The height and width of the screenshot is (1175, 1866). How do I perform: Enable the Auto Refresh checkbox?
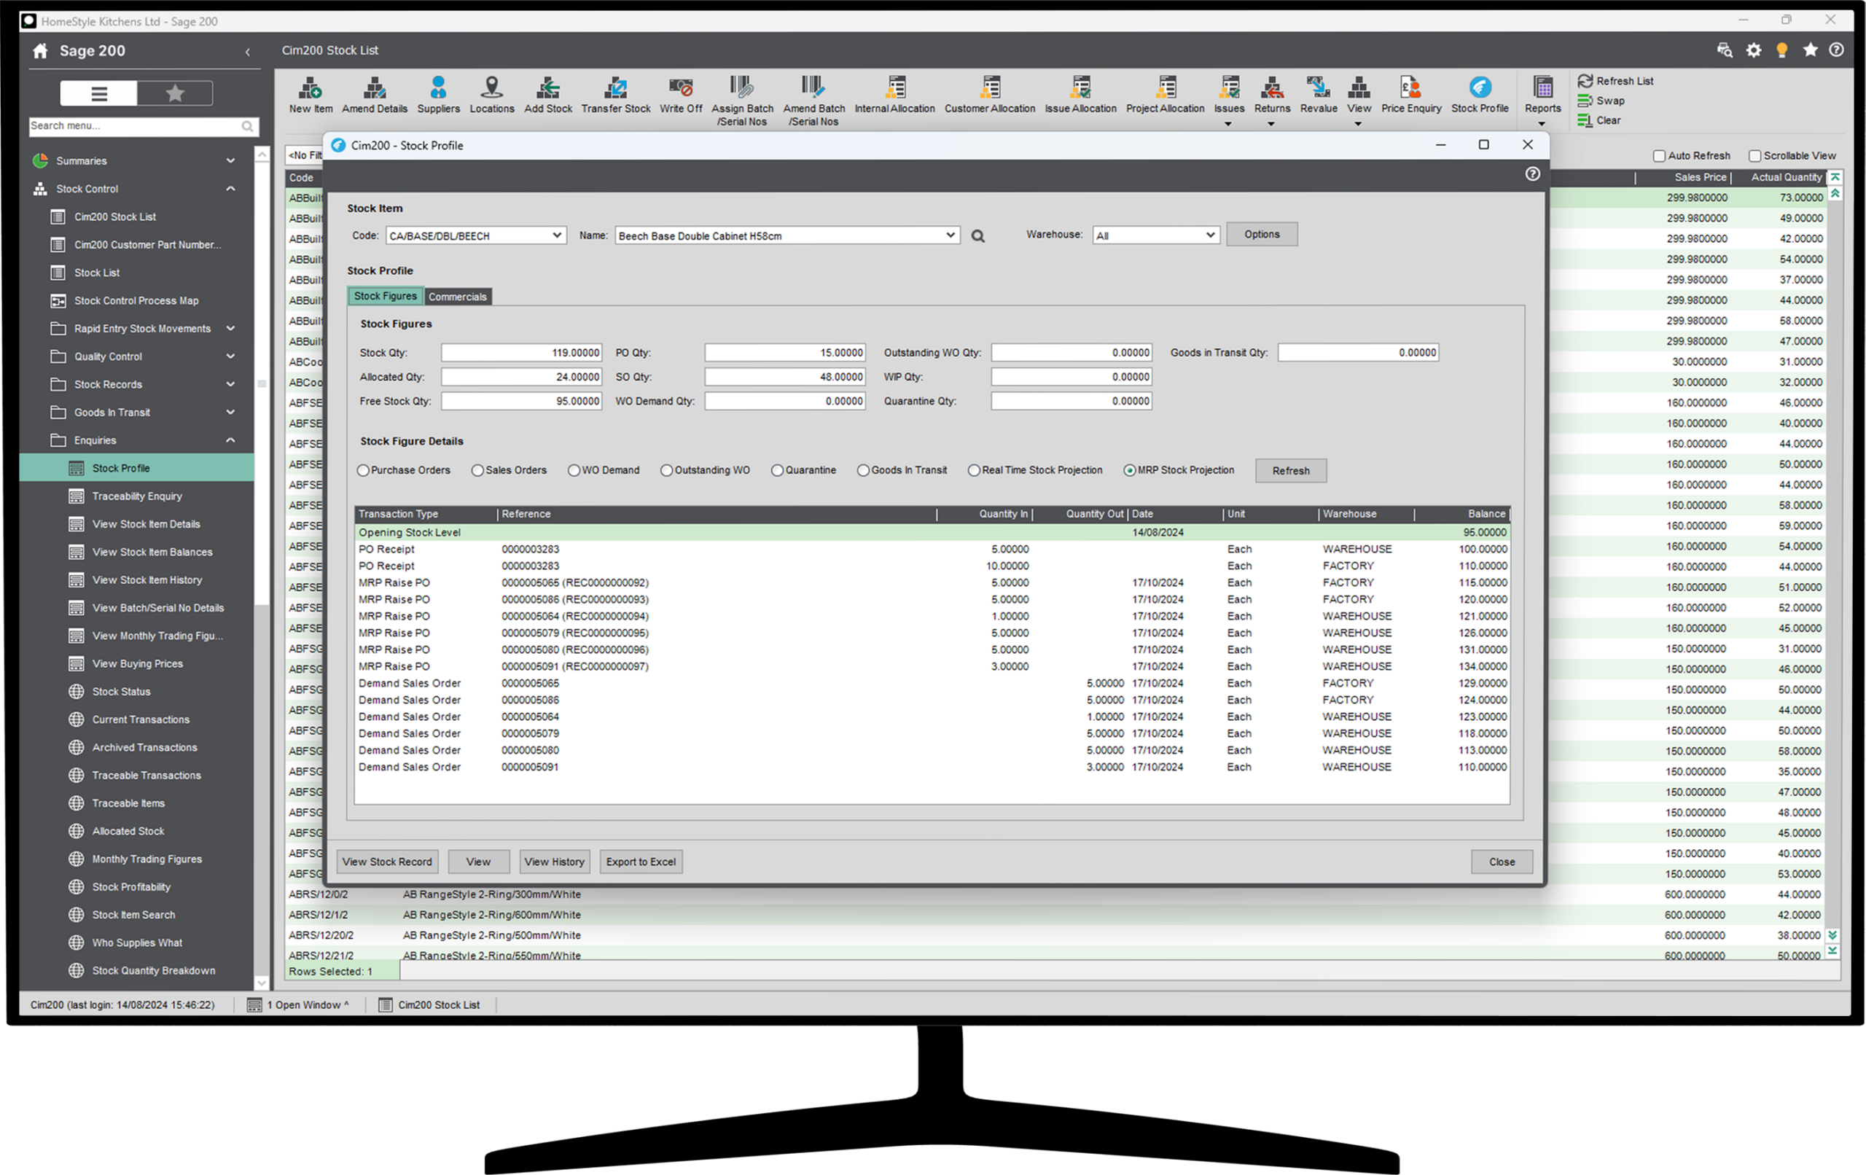pos(1659,156)
